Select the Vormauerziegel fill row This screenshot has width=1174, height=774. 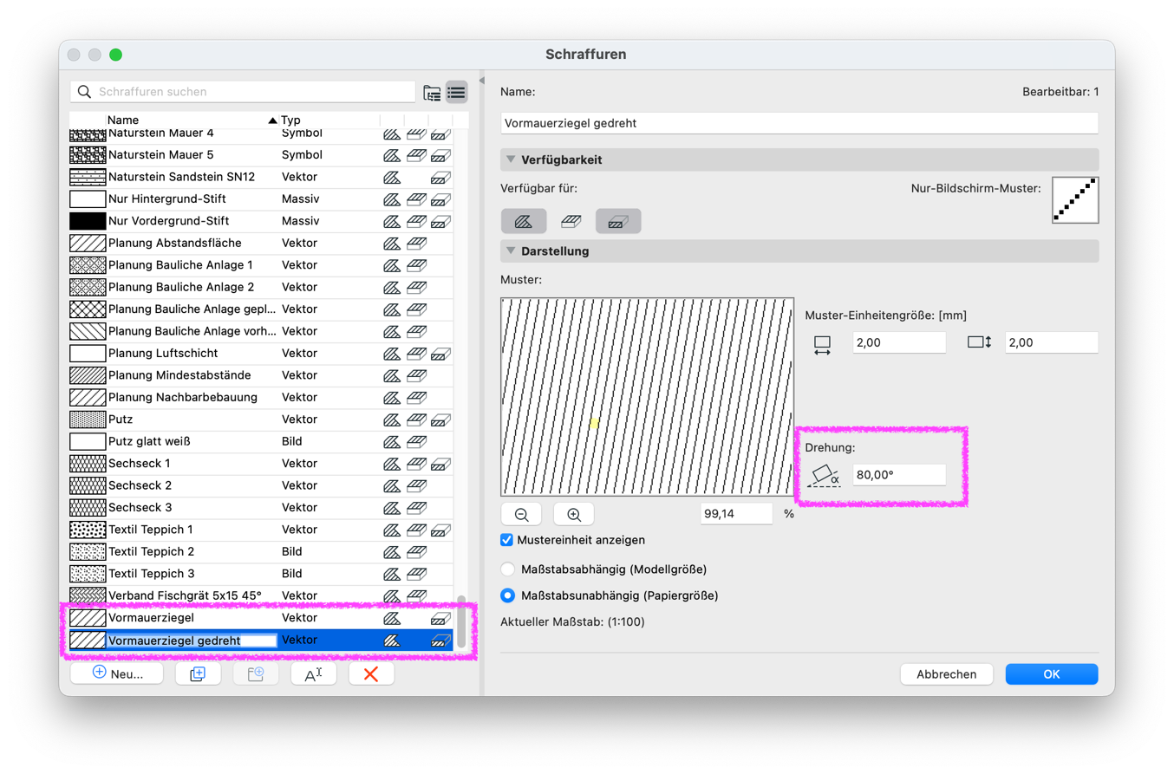(x=261, y=618)
